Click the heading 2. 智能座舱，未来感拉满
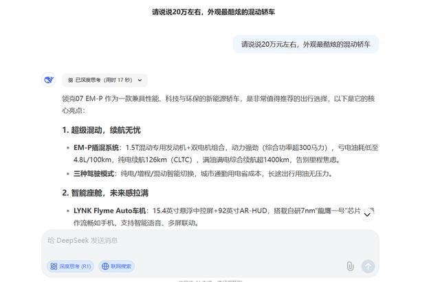440x282 pixels. [105, 193]
